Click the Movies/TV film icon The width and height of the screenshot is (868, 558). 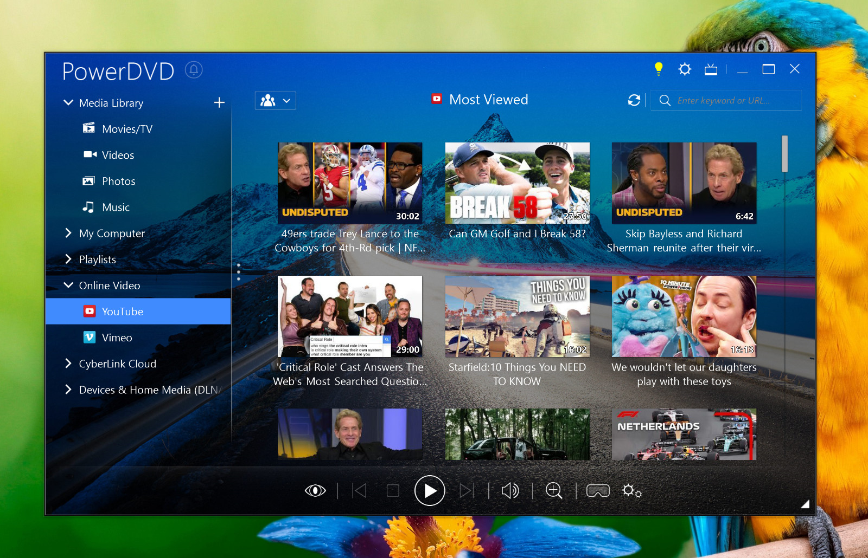click(88, 128)
